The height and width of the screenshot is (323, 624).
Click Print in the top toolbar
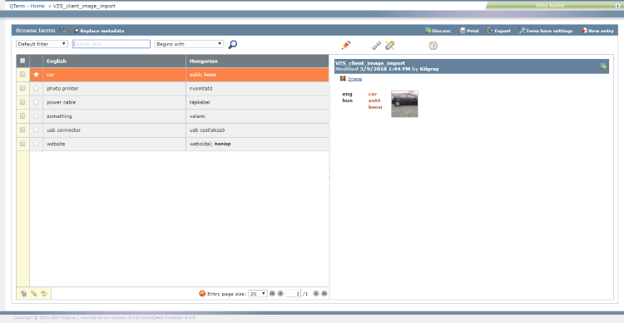point(469,31)
